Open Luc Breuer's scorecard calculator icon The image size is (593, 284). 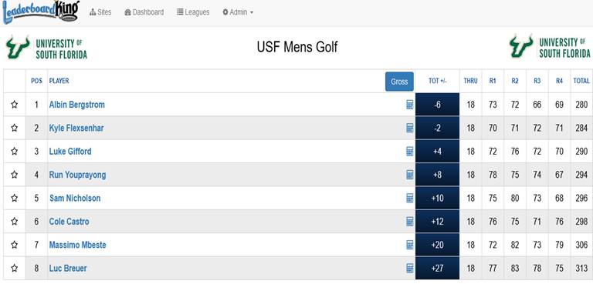409,269
